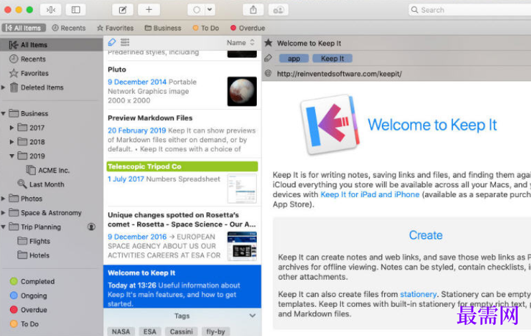Click the NASA tag
The image size is (531, 336).
pyautogui.click(x=121, y=331)
